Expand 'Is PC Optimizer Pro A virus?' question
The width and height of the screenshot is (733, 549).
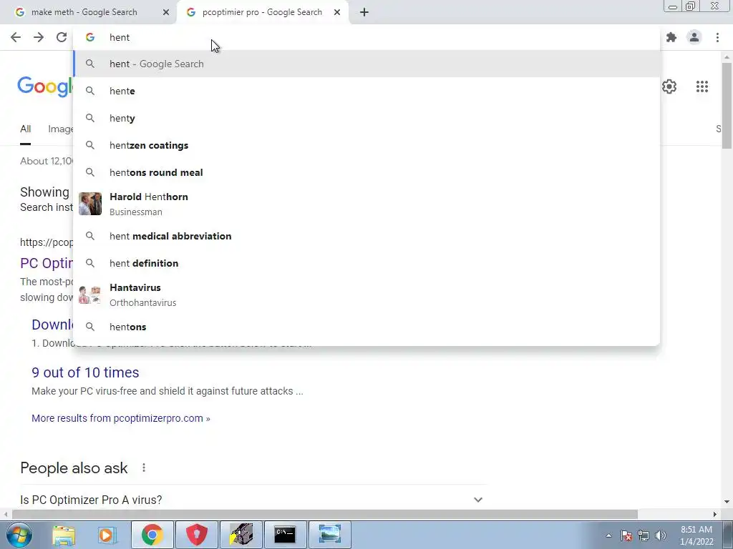point(251,500)
